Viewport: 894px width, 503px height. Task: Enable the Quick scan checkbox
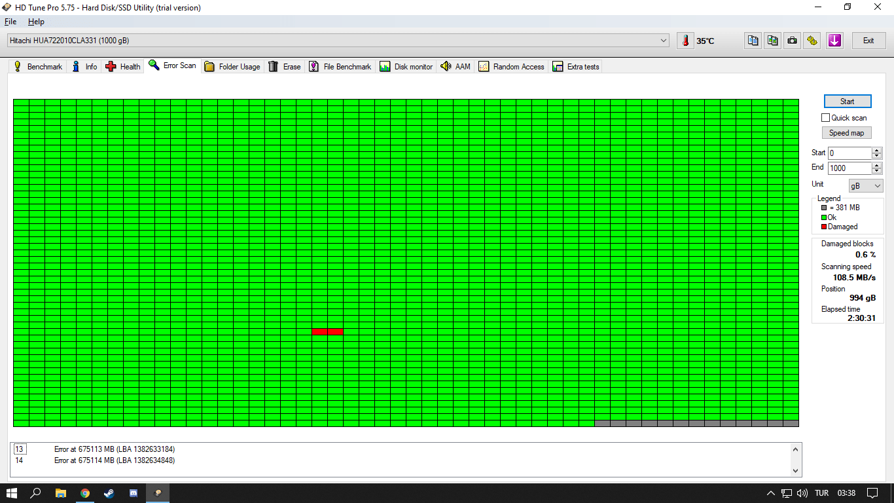pos(826,118)
